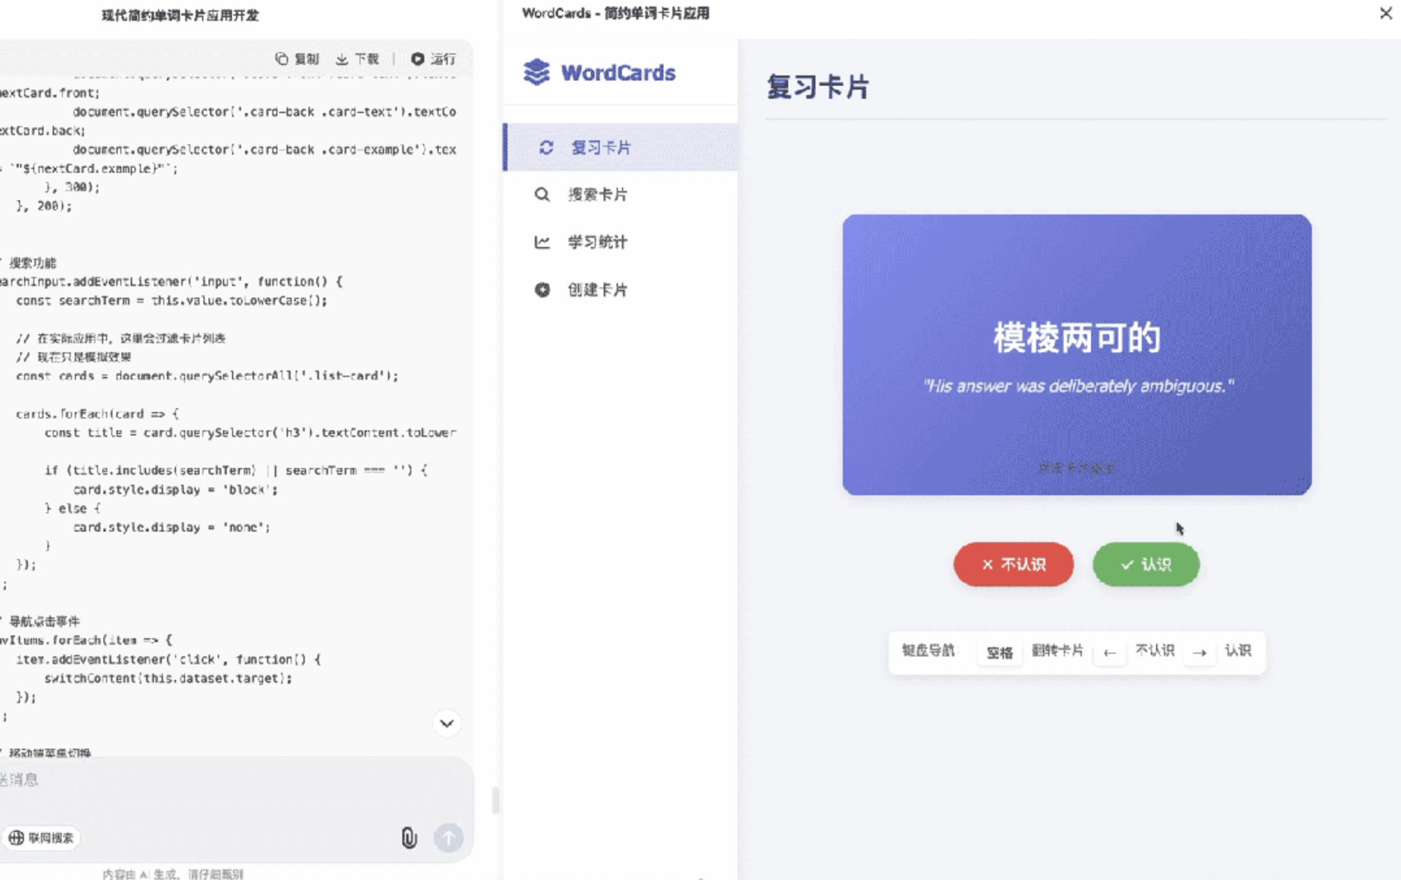Screen dimensions: 1401x880
Task: Click the send message arrow icon
Action: pos(448,838)
